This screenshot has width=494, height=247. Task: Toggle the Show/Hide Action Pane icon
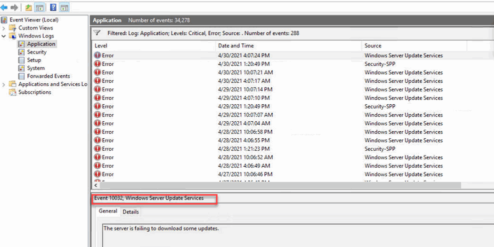pyautogui.click(x=64, y=7)
